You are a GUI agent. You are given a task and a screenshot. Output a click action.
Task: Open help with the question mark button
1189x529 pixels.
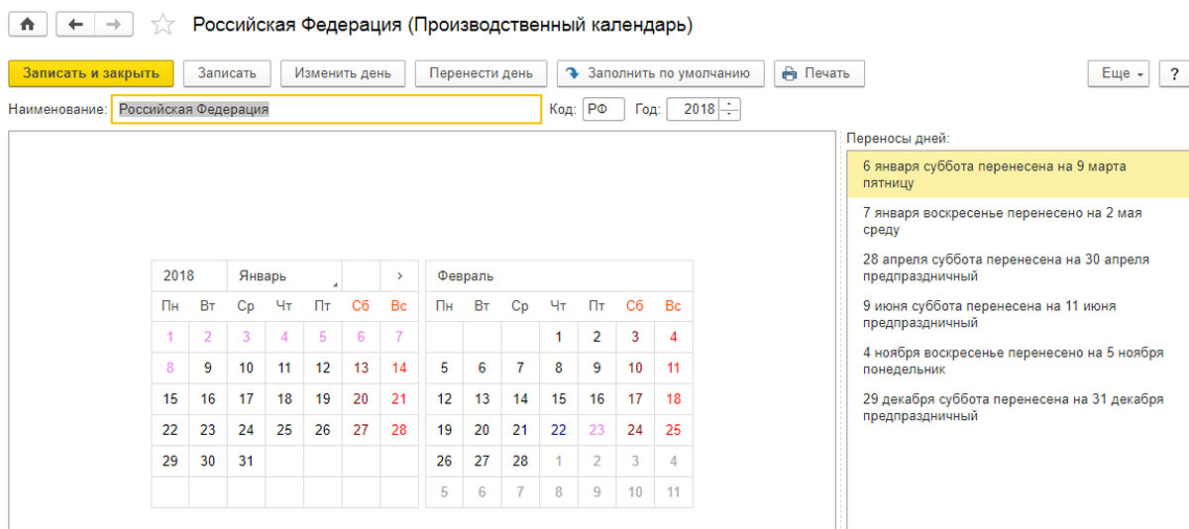(x=1174, y=73)
